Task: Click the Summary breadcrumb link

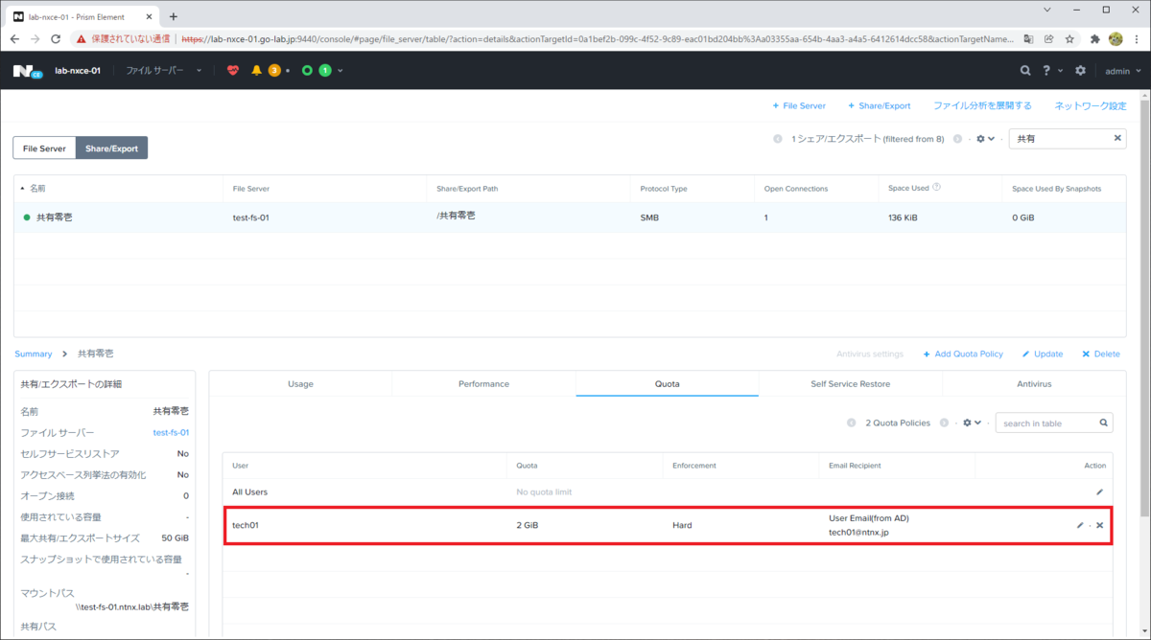Action: [34, 354]
